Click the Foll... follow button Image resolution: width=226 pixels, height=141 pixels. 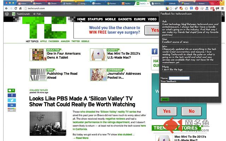point(38,14)
